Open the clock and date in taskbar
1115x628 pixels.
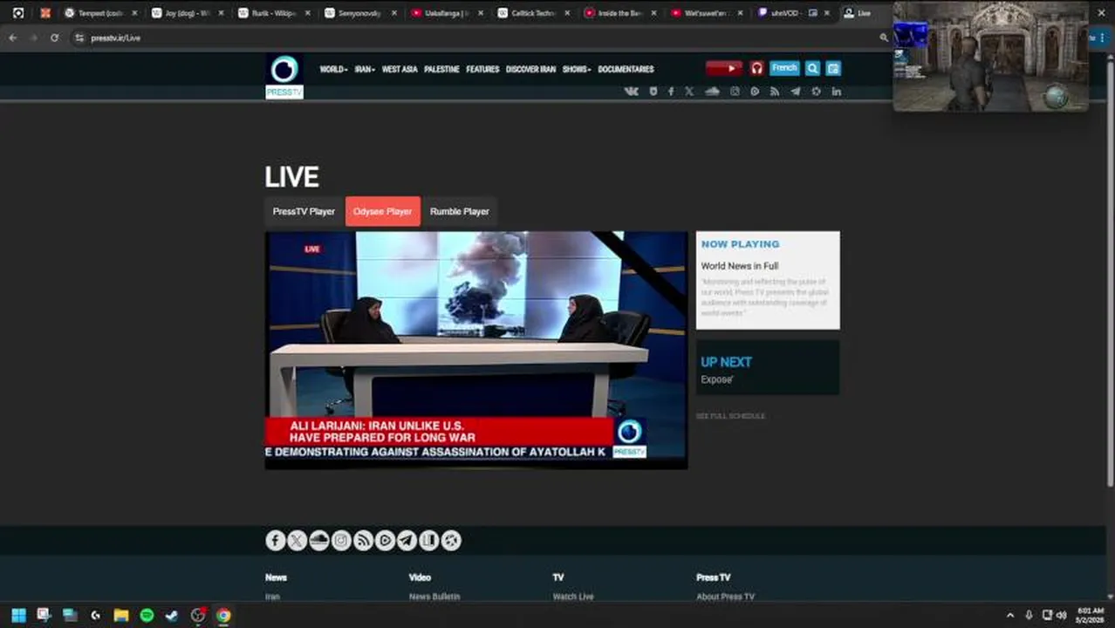pyautogui.click(x=1091, y=615)
